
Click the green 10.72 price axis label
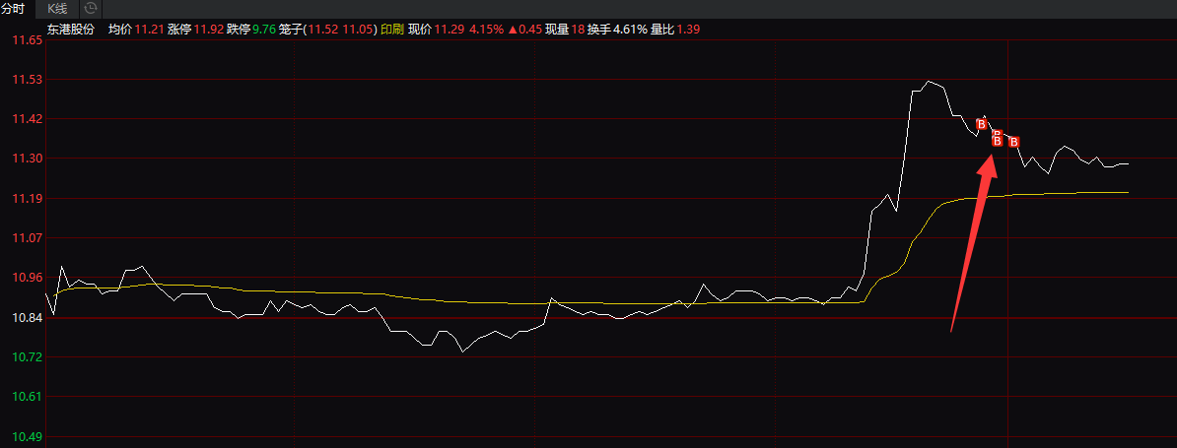[28, 357]
